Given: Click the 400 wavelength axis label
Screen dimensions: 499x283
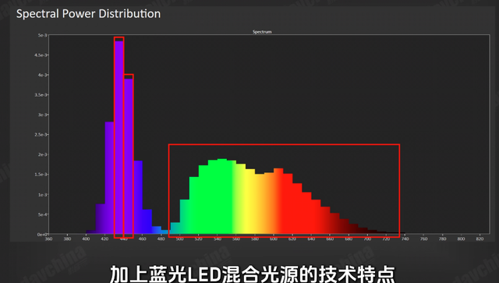Looking at the screenshot, I should pyautogui.click(x=86, y=239).
